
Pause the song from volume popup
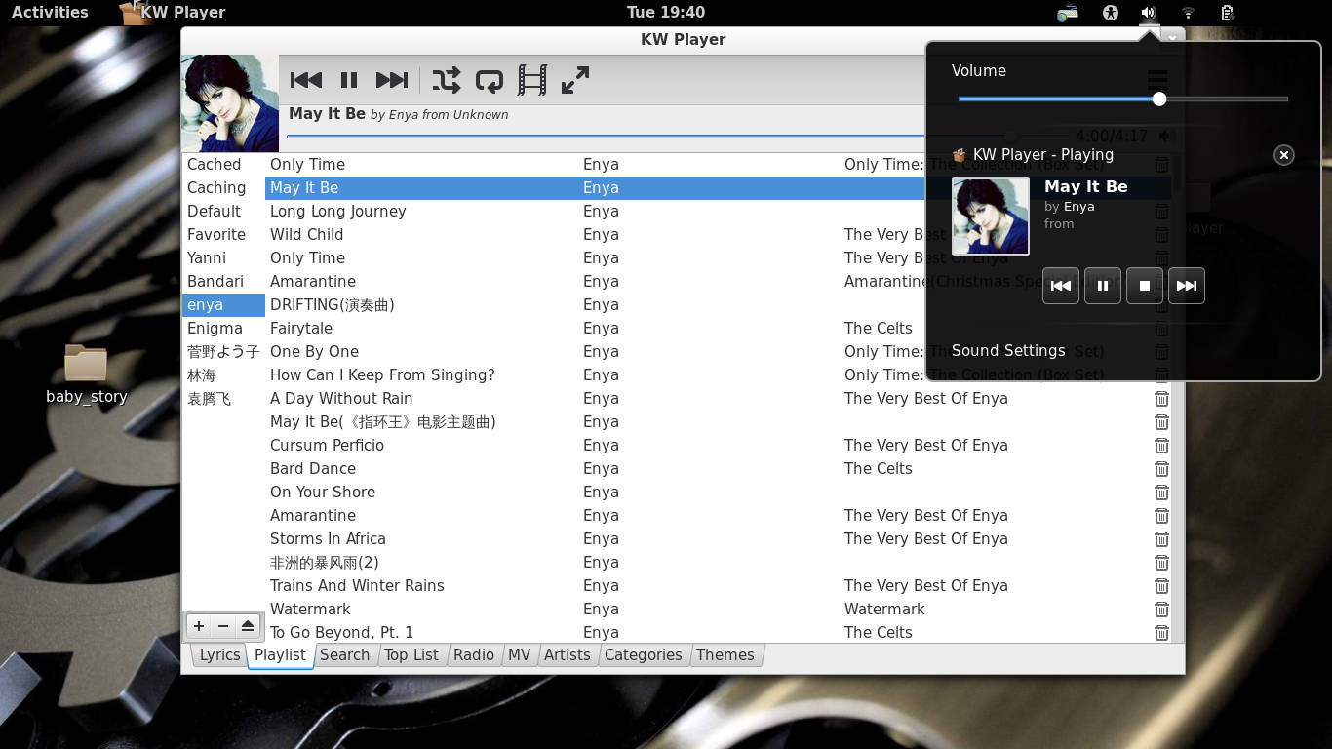click(1103, 286)
